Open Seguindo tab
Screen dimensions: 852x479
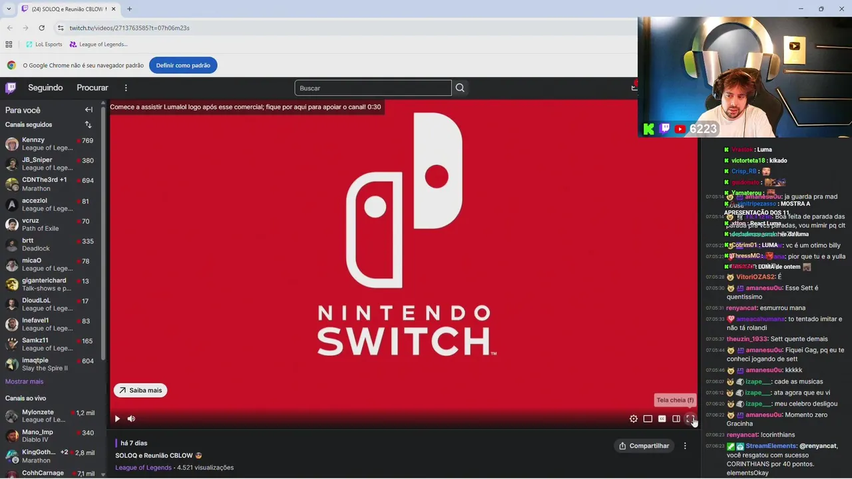coord(45,88)
